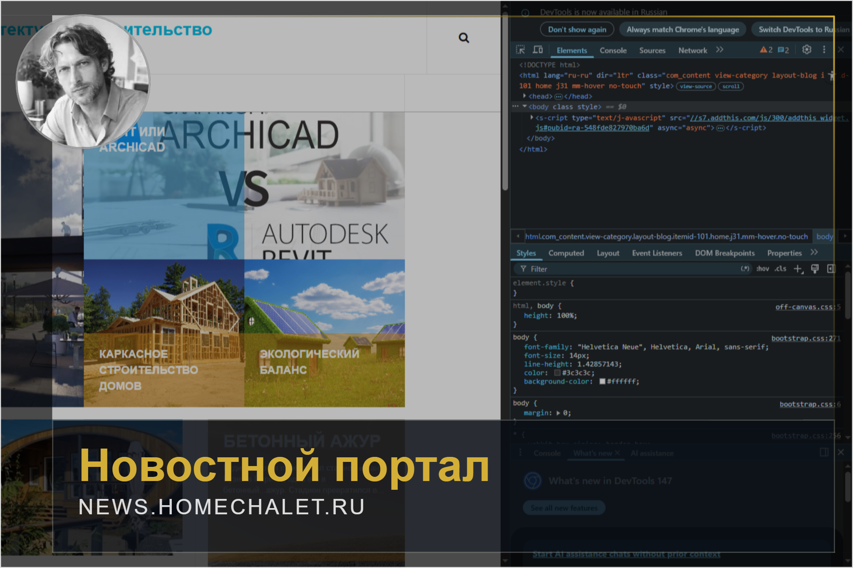This screenshot has height=568, width=853.
Task: Select the body breadcrumb item
Action: (824, 236)
